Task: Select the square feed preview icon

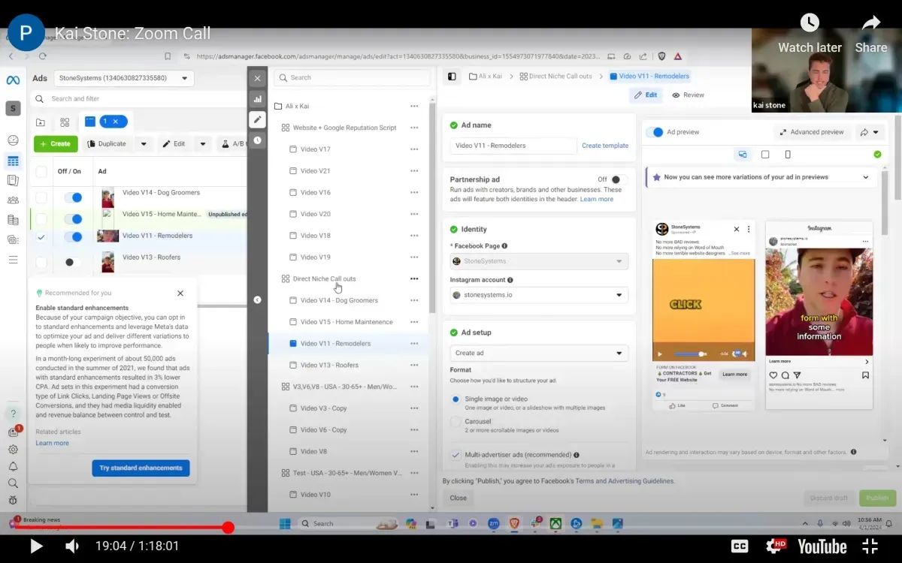Action: tap(765, 155)
